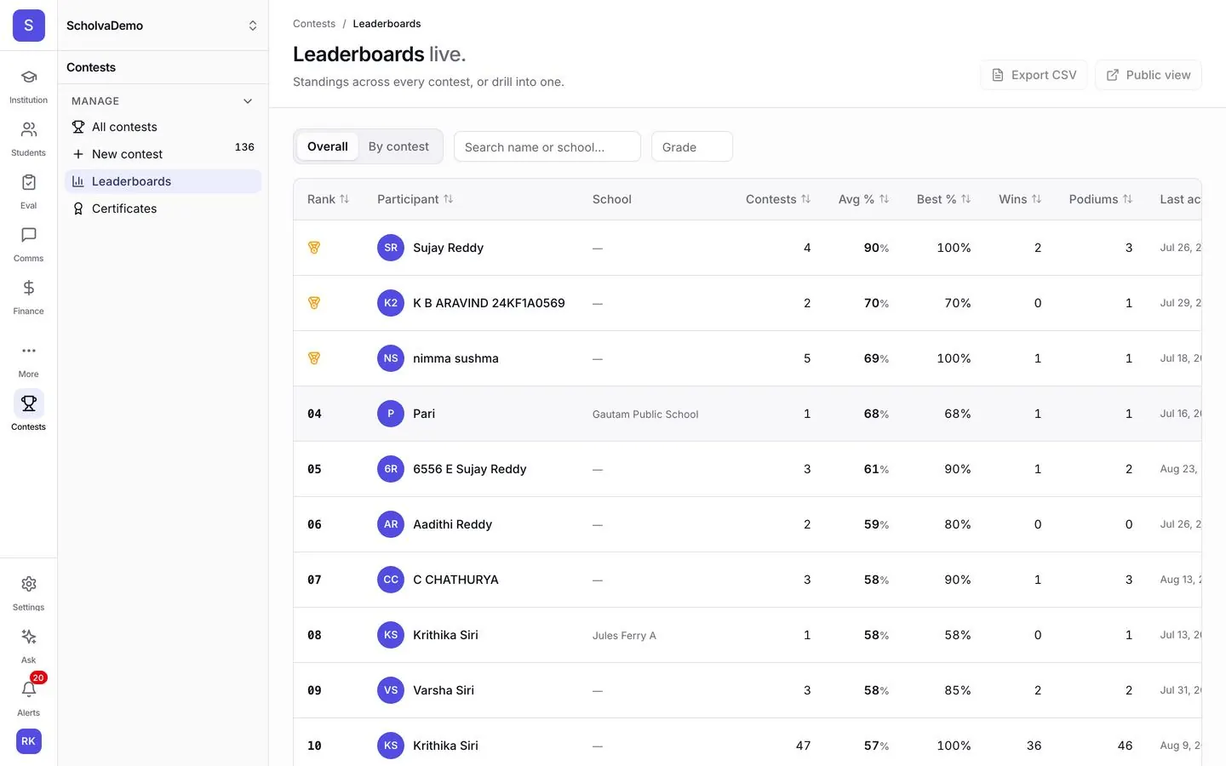
Task: Click the Jules Ferry A school cell
Action: click(624, 636)
